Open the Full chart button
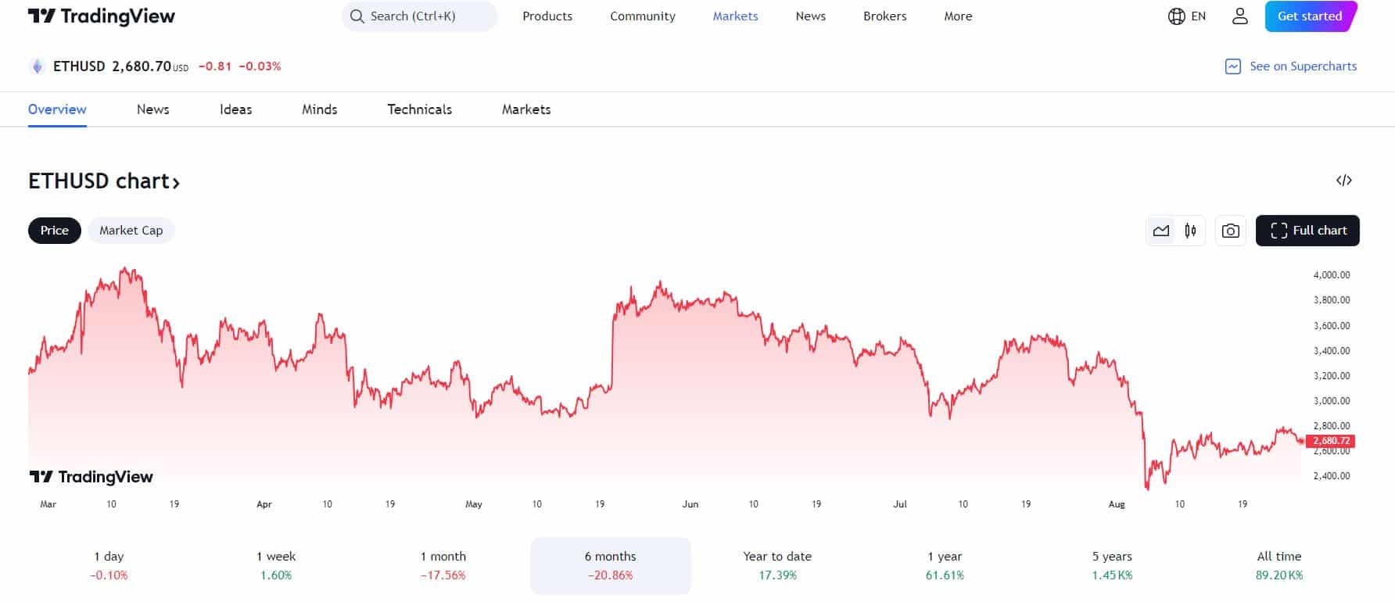The width and height of the screenshot is (1395, 602). point(1307,231)
